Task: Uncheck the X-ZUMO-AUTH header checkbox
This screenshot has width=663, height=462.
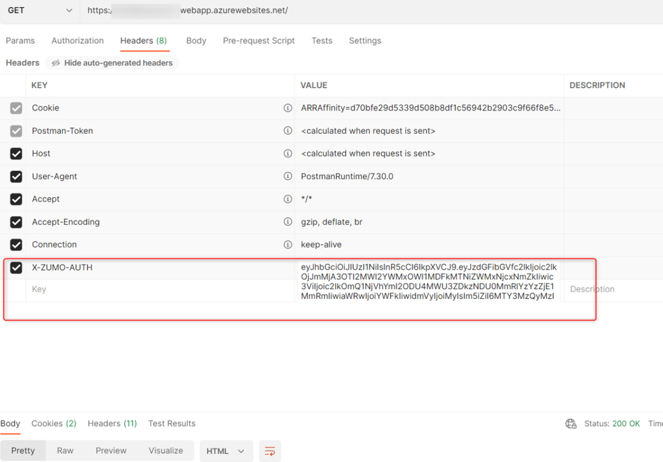Action: point(16,267)
